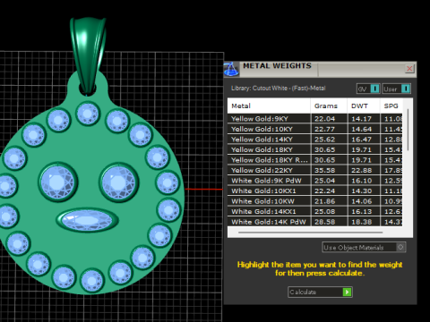Sort by the Grams column header
430x322 pixels.
pos(329,106)
